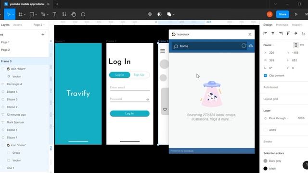This screenshot has height=173, width=308.
Task: Select the Pen tool
Action: pos(43,14)
